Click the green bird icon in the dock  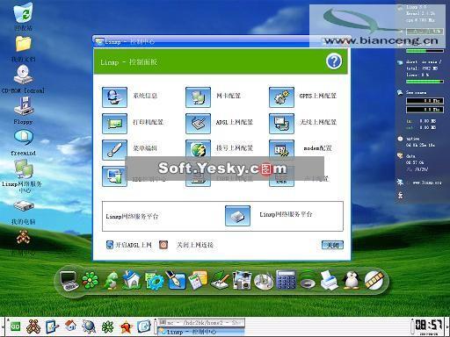coord(111,281)
